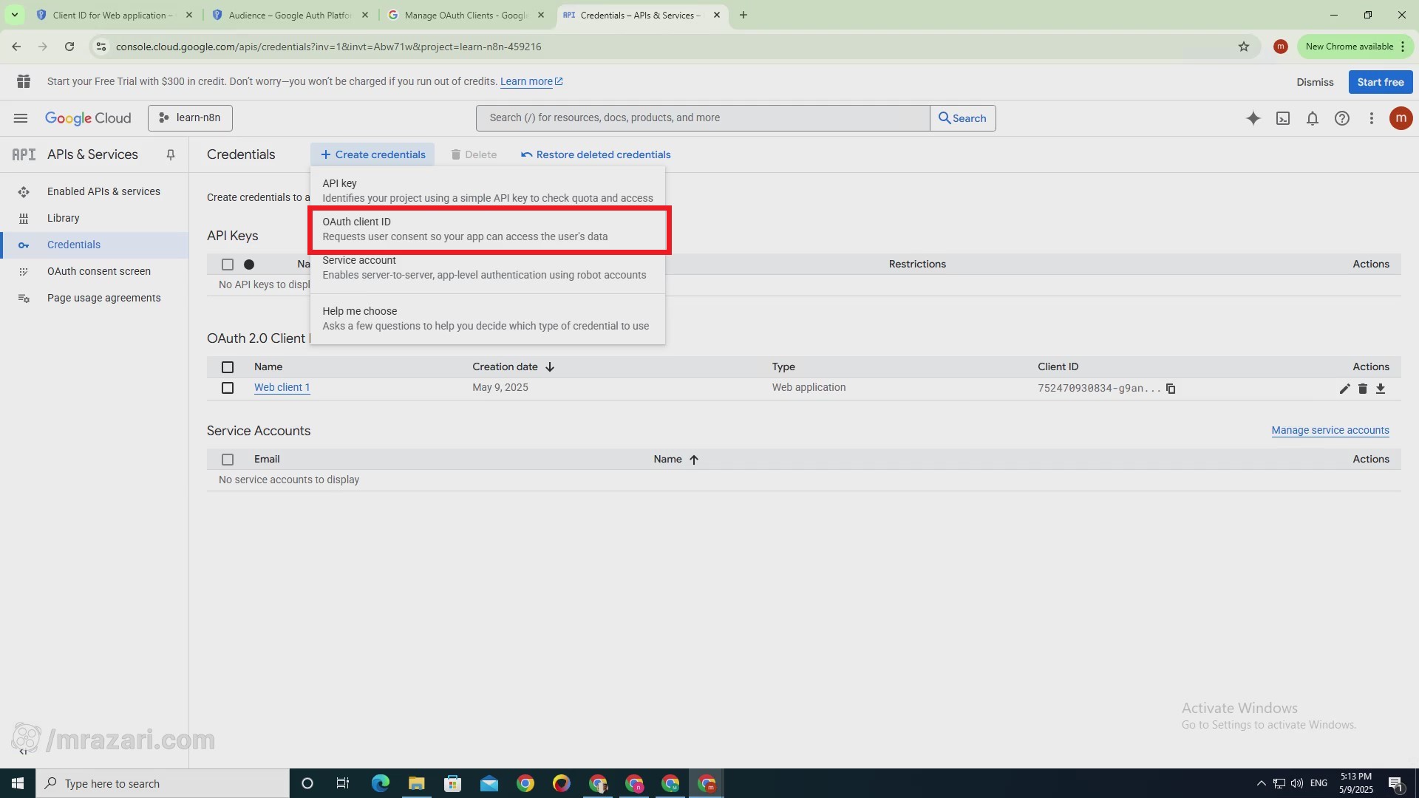Viewport: 1419px width, 798px height.
Task: Open the Manage service accounts link
Action: click(x=1330, y=430)
